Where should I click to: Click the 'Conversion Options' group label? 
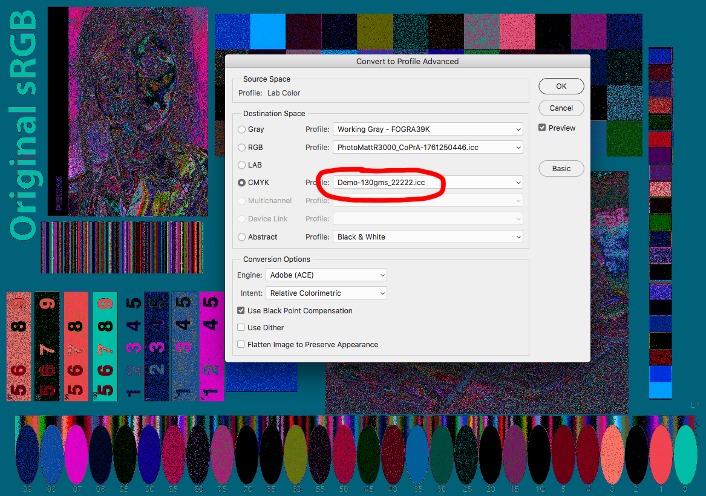click(276, 259)
